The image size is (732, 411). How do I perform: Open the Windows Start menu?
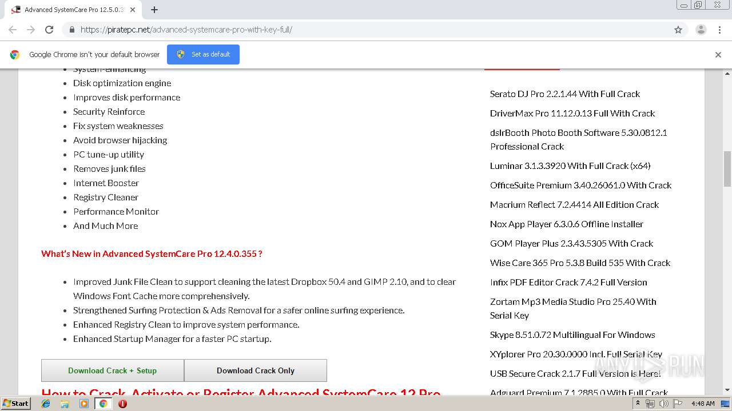(x=15, y=404)
